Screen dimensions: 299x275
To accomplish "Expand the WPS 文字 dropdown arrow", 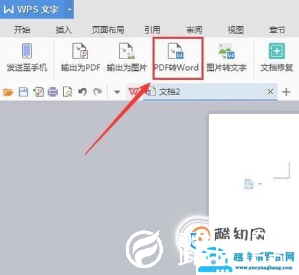I will (69, 10).
